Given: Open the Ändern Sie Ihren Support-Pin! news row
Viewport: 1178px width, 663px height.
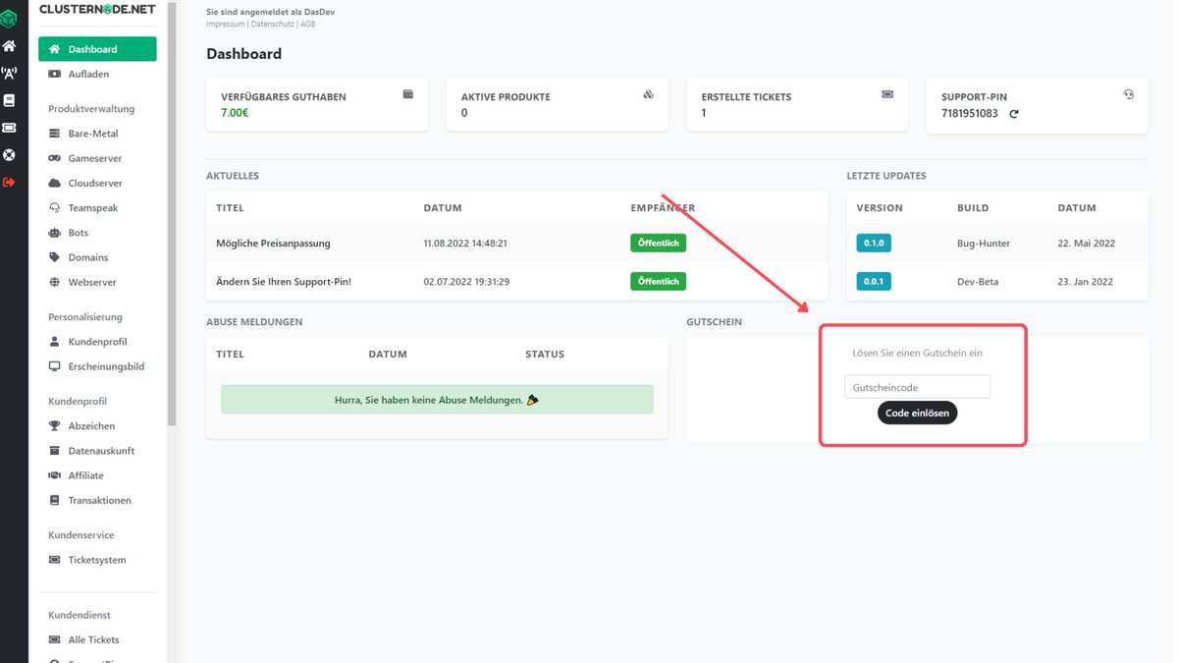Looking at the screenshot, I should tap(517, 282).
